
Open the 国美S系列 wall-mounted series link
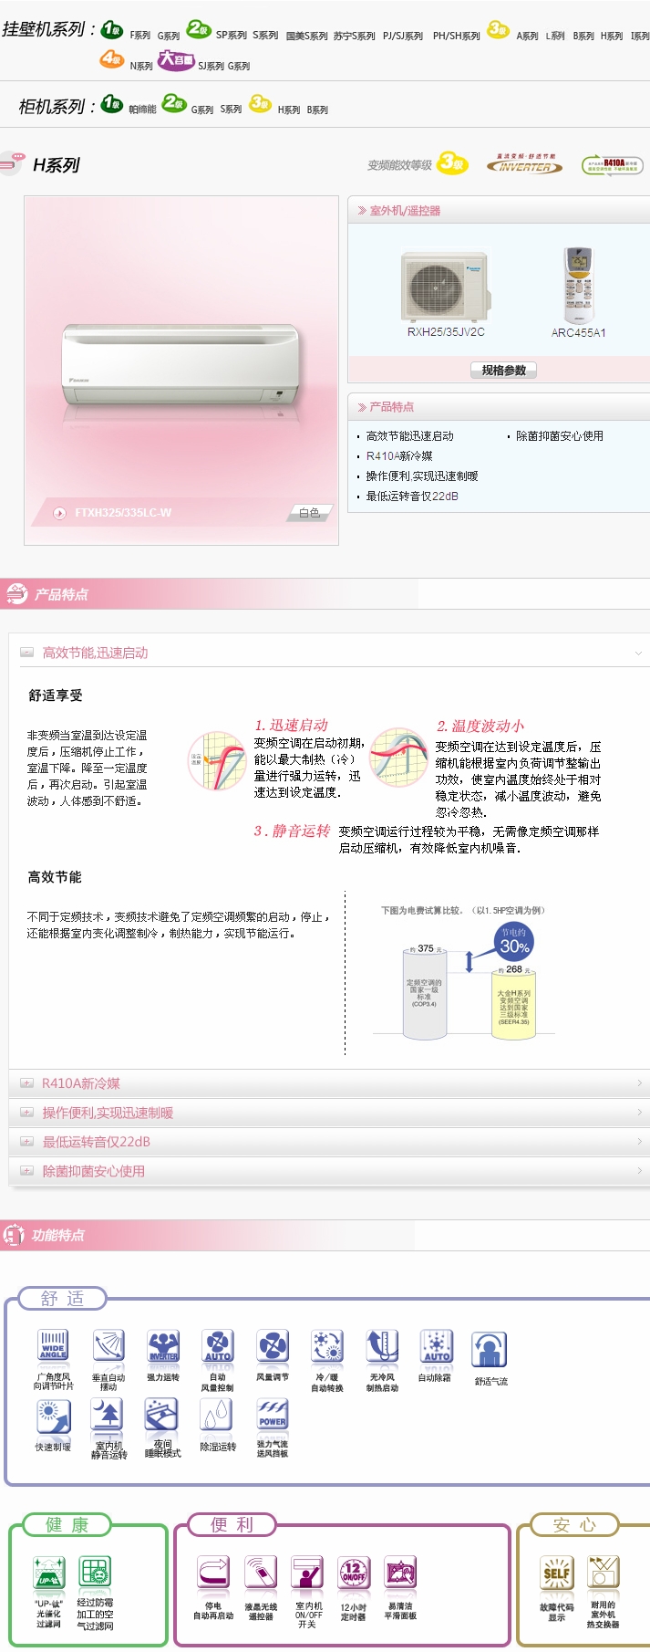point(306,37)
